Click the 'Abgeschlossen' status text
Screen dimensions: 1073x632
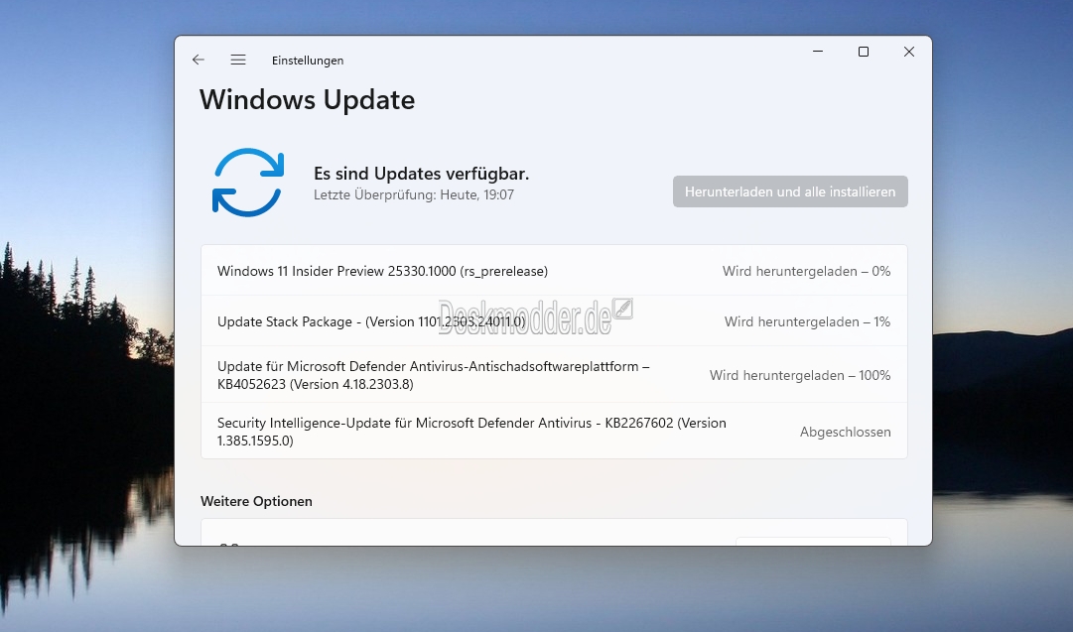tap(845, 433)
